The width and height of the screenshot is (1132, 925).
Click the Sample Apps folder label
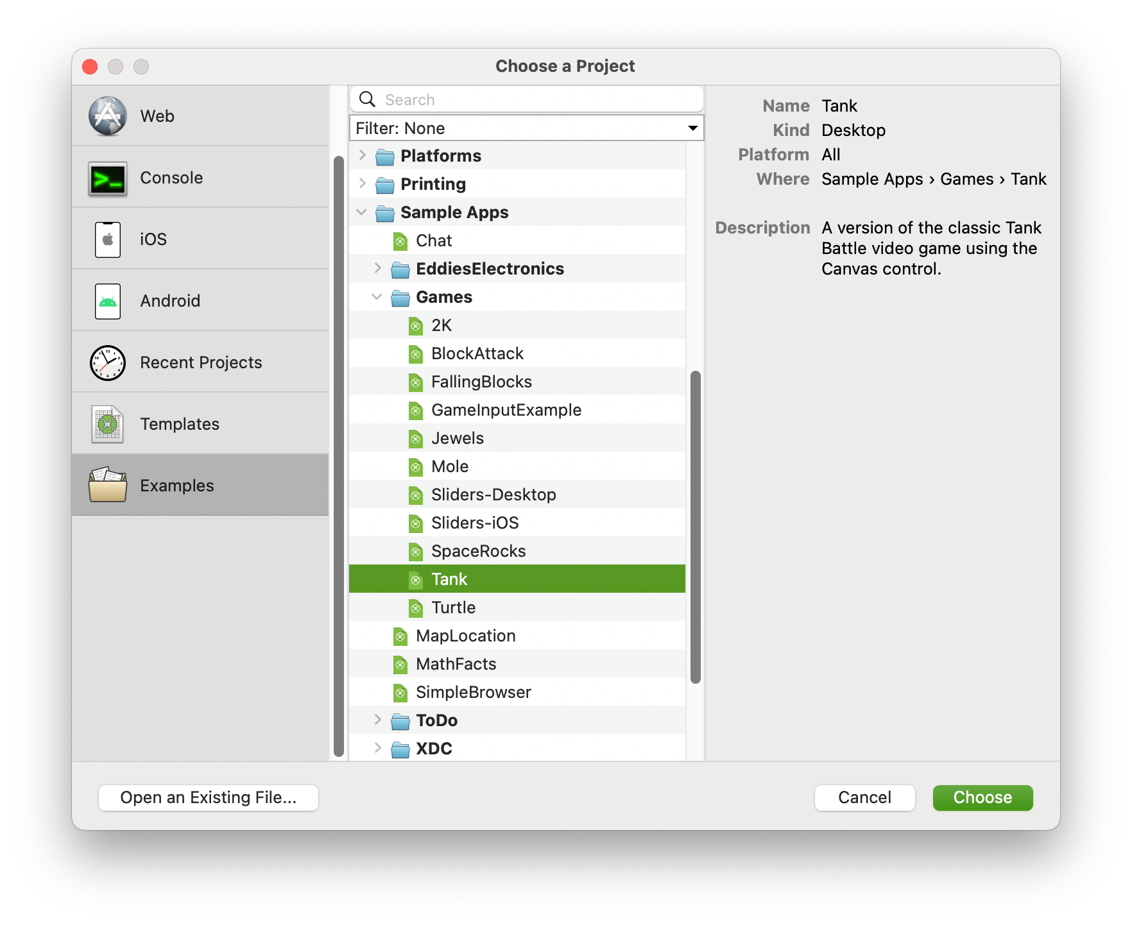pos(454,212)
